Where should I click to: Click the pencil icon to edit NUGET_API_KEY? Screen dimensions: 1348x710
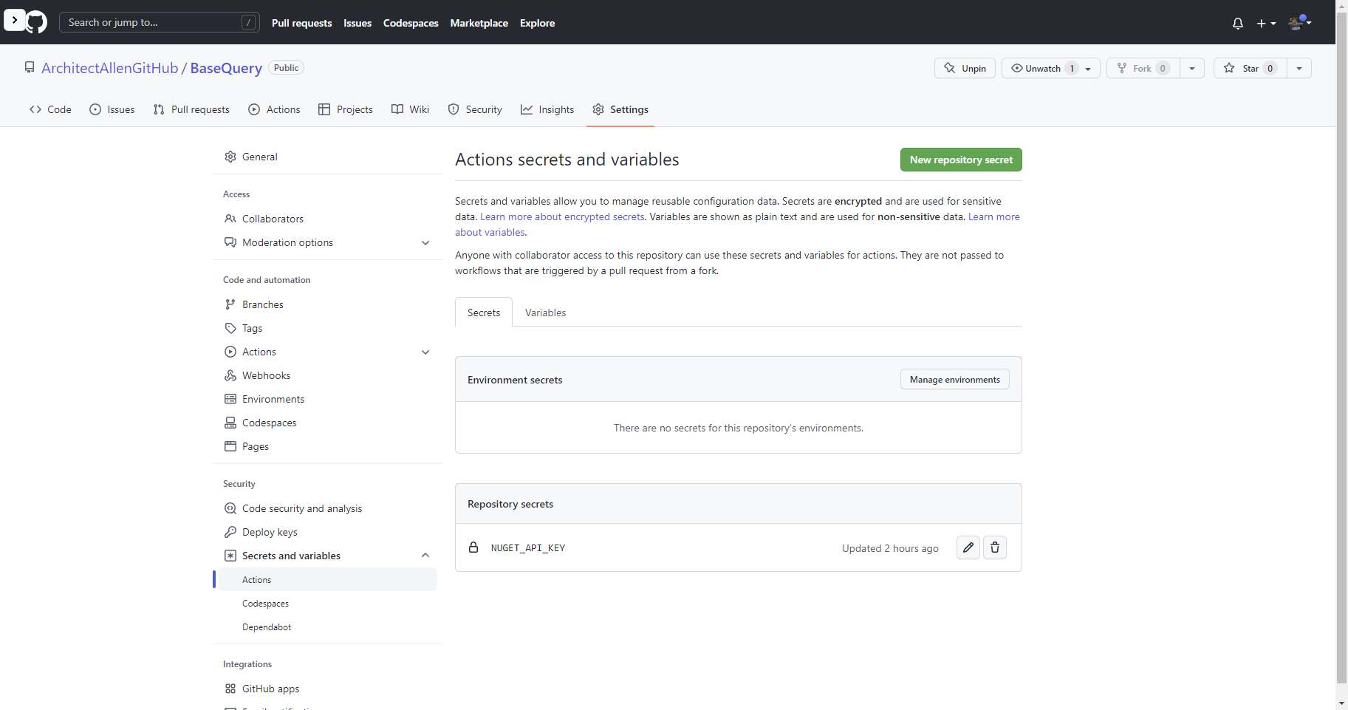tap(968, 547)
